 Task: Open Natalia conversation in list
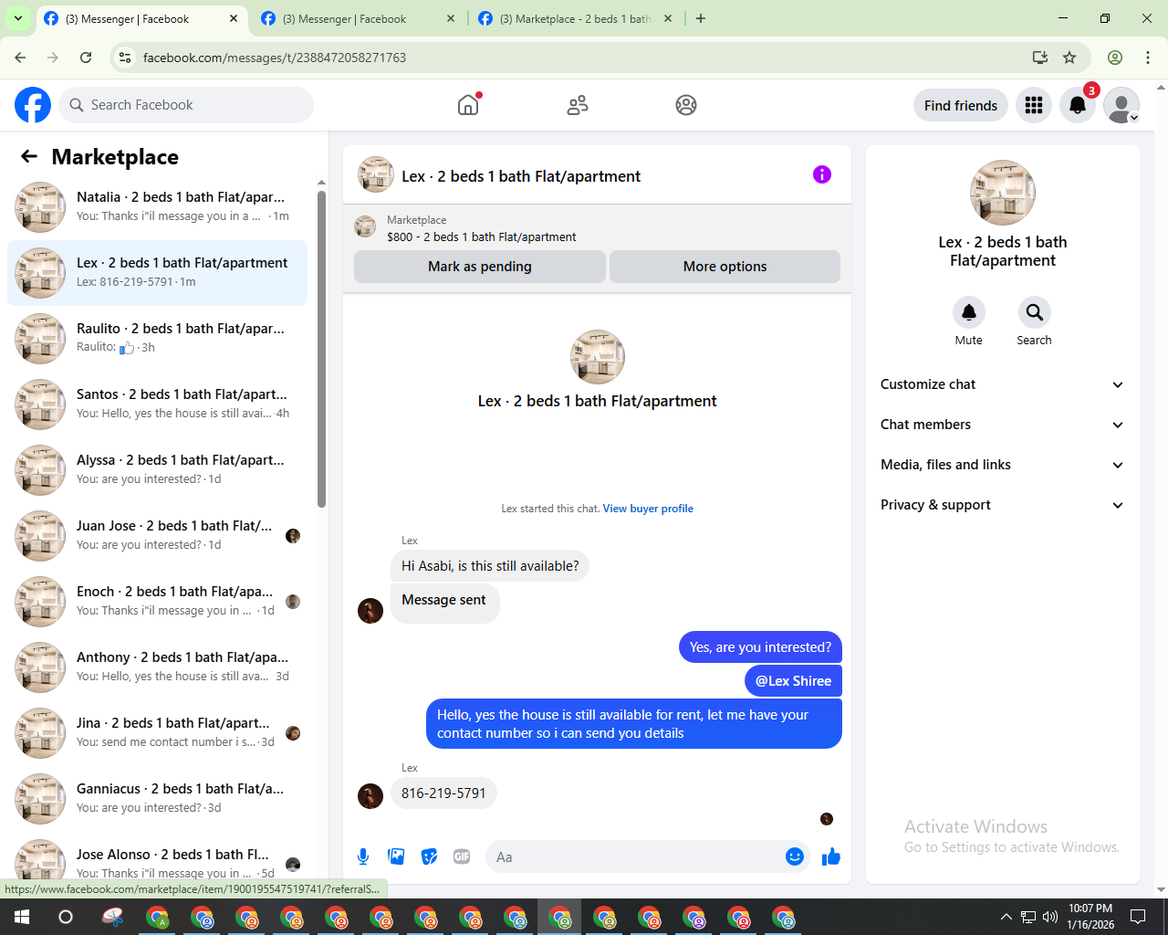click(x=157, y=207)
